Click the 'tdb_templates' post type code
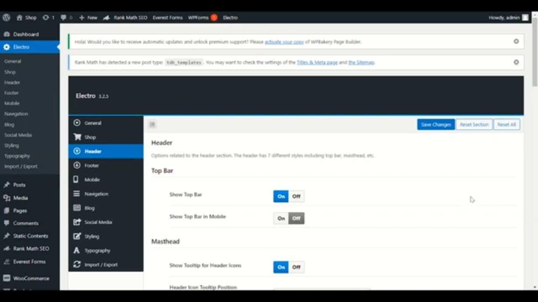 184,62
